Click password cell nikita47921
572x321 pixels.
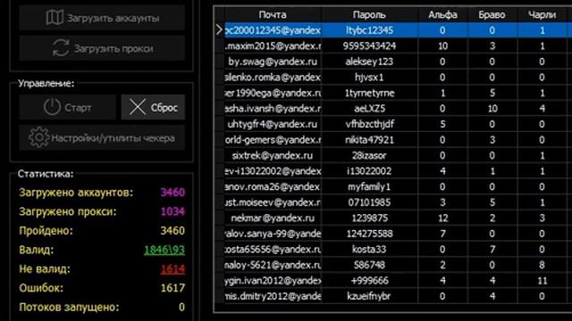point(369,140)
